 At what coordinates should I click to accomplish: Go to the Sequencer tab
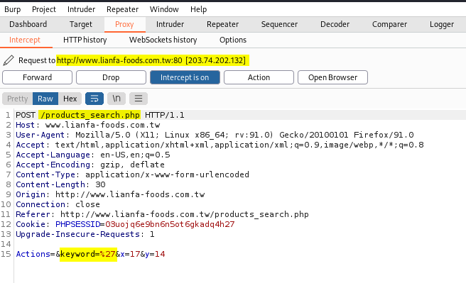point(279,24)
